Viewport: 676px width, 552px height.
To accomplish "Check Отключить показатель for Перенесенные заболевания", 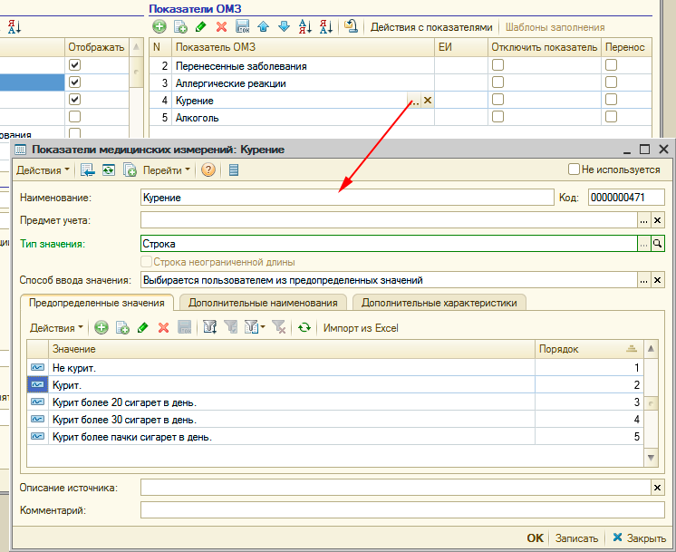I will pyautogui.click(x=497, y=66).
